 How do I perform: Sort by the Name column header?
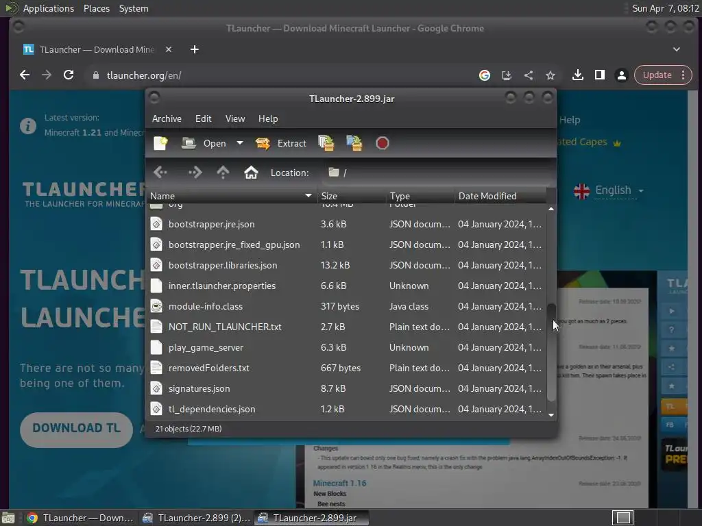tap(231, 196)
